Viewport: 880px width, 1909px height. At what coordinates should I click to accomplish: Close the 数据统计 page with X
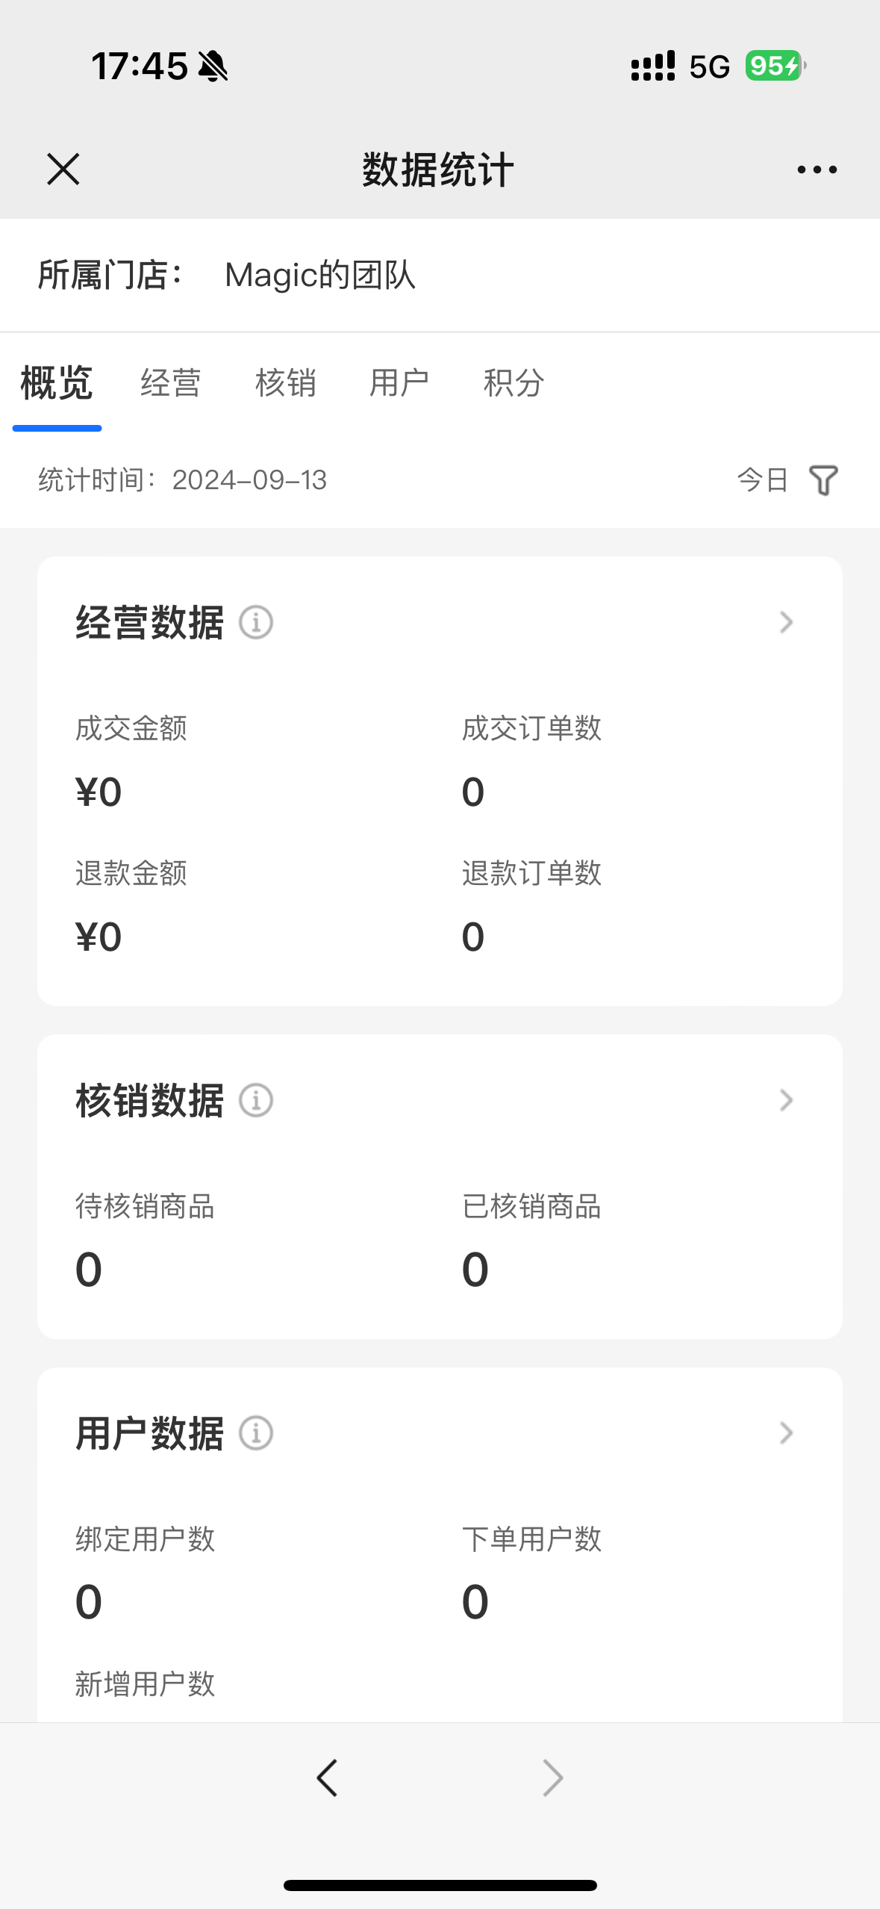coord(63,169)
